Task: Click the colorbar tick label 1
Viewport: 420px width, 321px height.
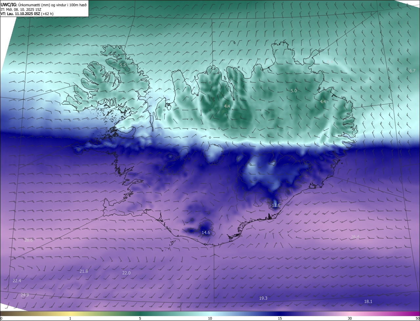Action: [70, 318]
